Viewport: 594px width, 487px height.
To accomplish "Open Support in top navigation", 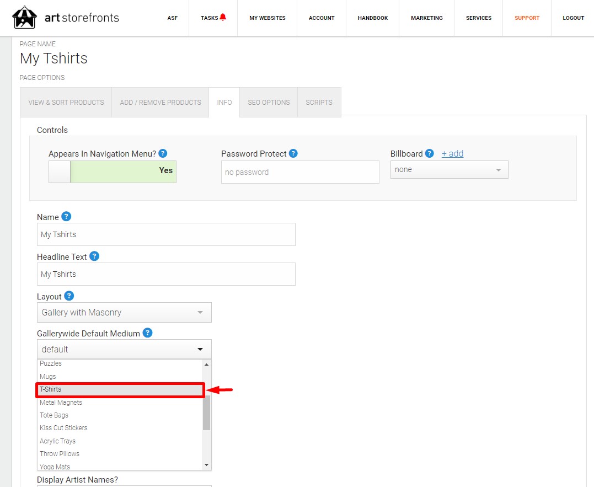I will (x=527, y=18).
